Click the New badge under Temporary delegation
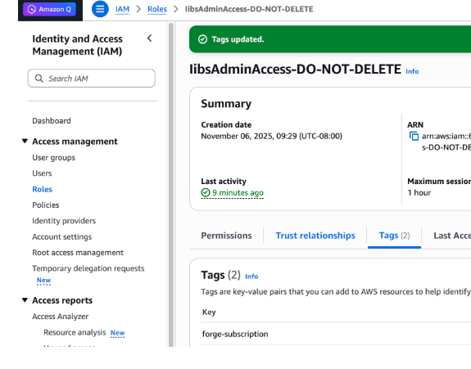Screen dimensions: 471x369 pyautogui.click(x=44, y=280)
